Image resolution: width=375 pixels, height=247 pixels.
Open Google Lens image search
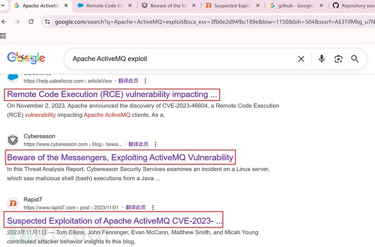[339, 59]
